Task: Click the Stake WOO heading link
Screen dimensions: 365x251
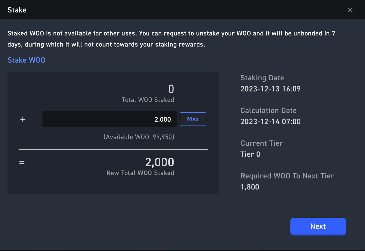Action: click(27, 60)
